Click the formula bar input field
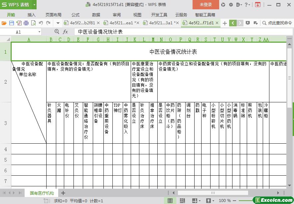The image size is (294, 204). pos(180,32)
